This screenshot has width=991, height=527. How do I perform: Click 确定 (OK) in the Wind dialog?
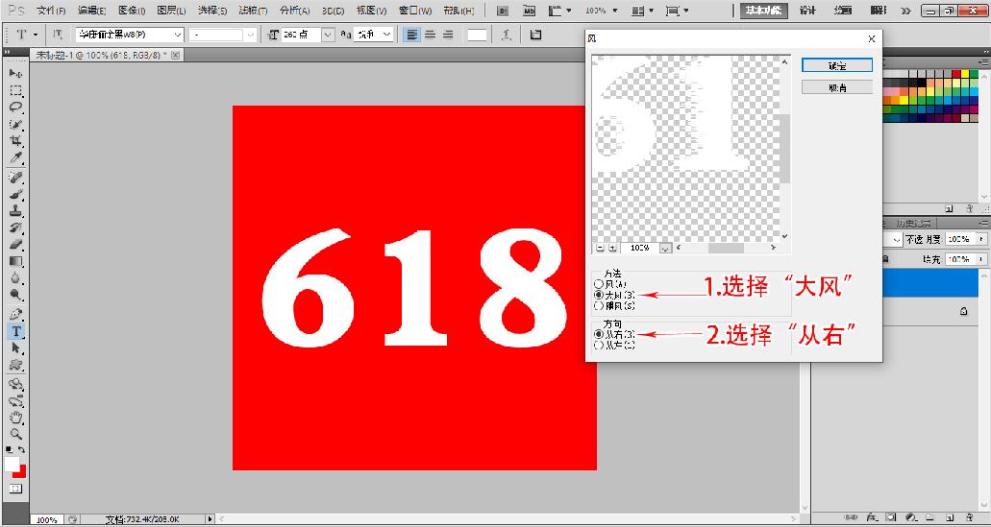tap(836, 65)
